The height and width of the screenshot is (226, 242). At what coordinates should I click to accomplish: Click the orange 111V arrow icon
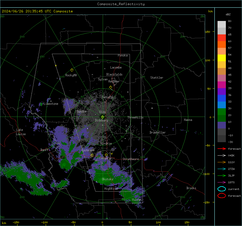[x=222, y=162]
